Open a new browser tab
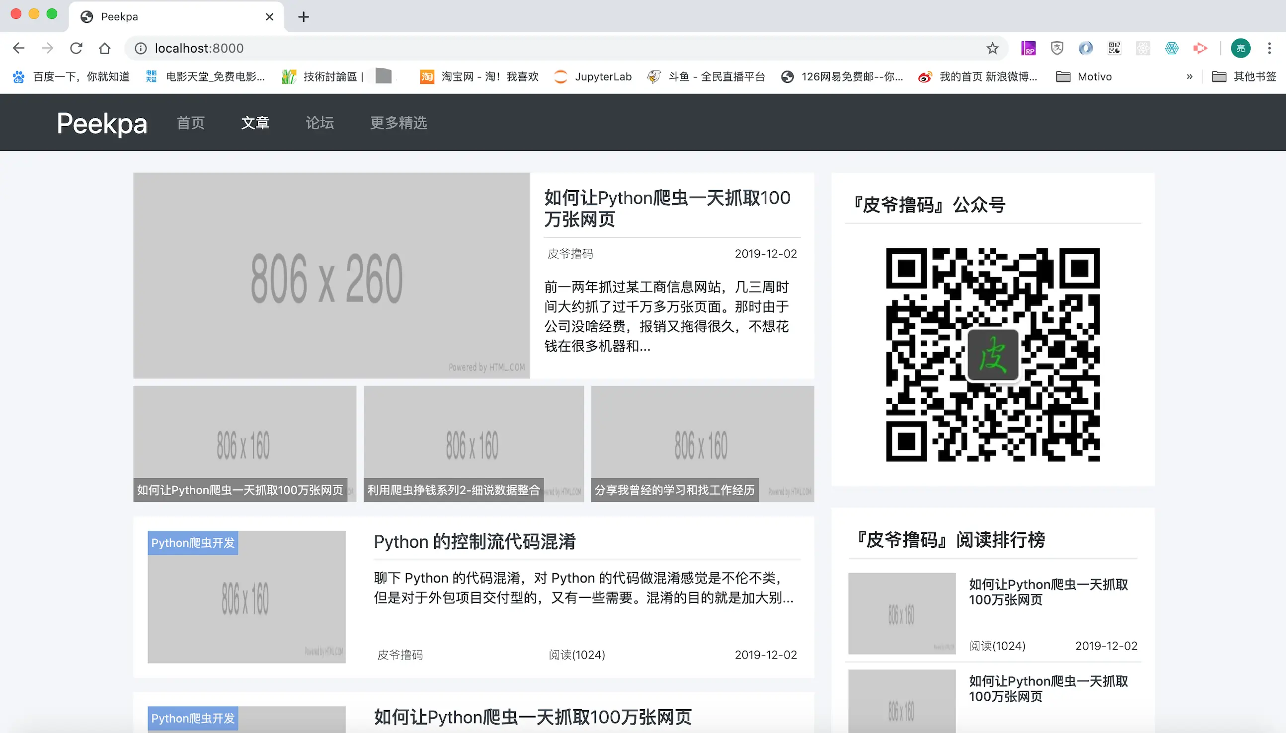 pos(303,16)
